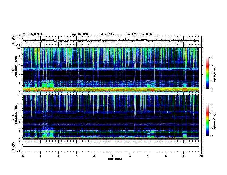
Task: Click time axis tick label "9"
Action: (183, 156)
